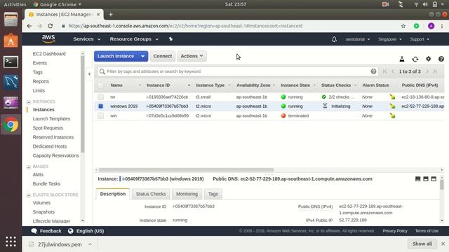Open the table settings gear icon
Image resolution: width=449 pixels, height=252 pixels.
(x=428, y=59)
